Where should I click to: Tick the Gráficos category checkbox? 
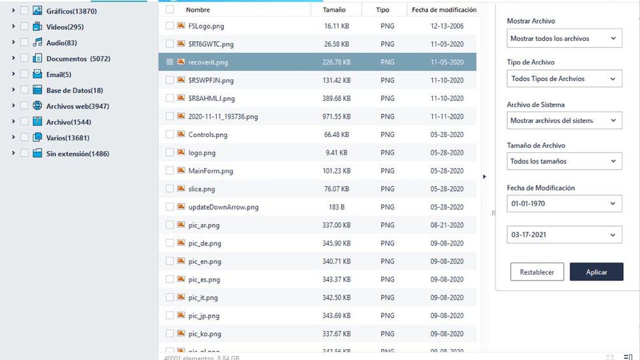[x=24, y=11]
